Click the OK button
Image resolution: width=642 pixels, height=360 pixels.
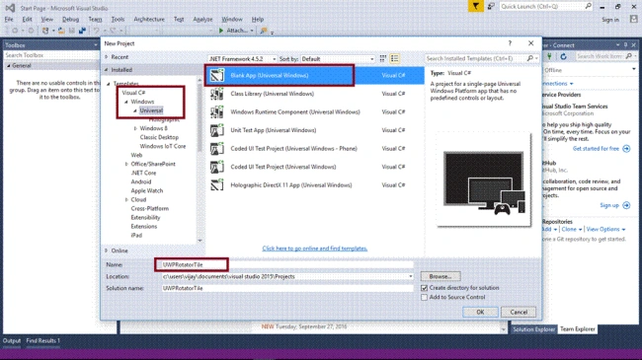pyautogui.click(x=480, y=312)
